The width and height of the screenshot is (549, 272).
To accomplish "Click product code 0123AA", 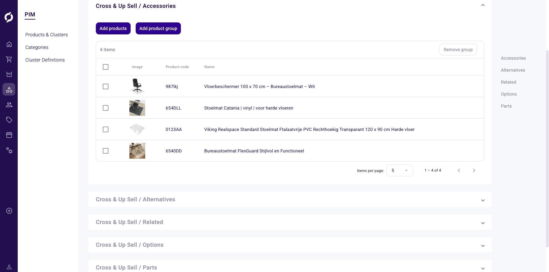I will (174, 129).
